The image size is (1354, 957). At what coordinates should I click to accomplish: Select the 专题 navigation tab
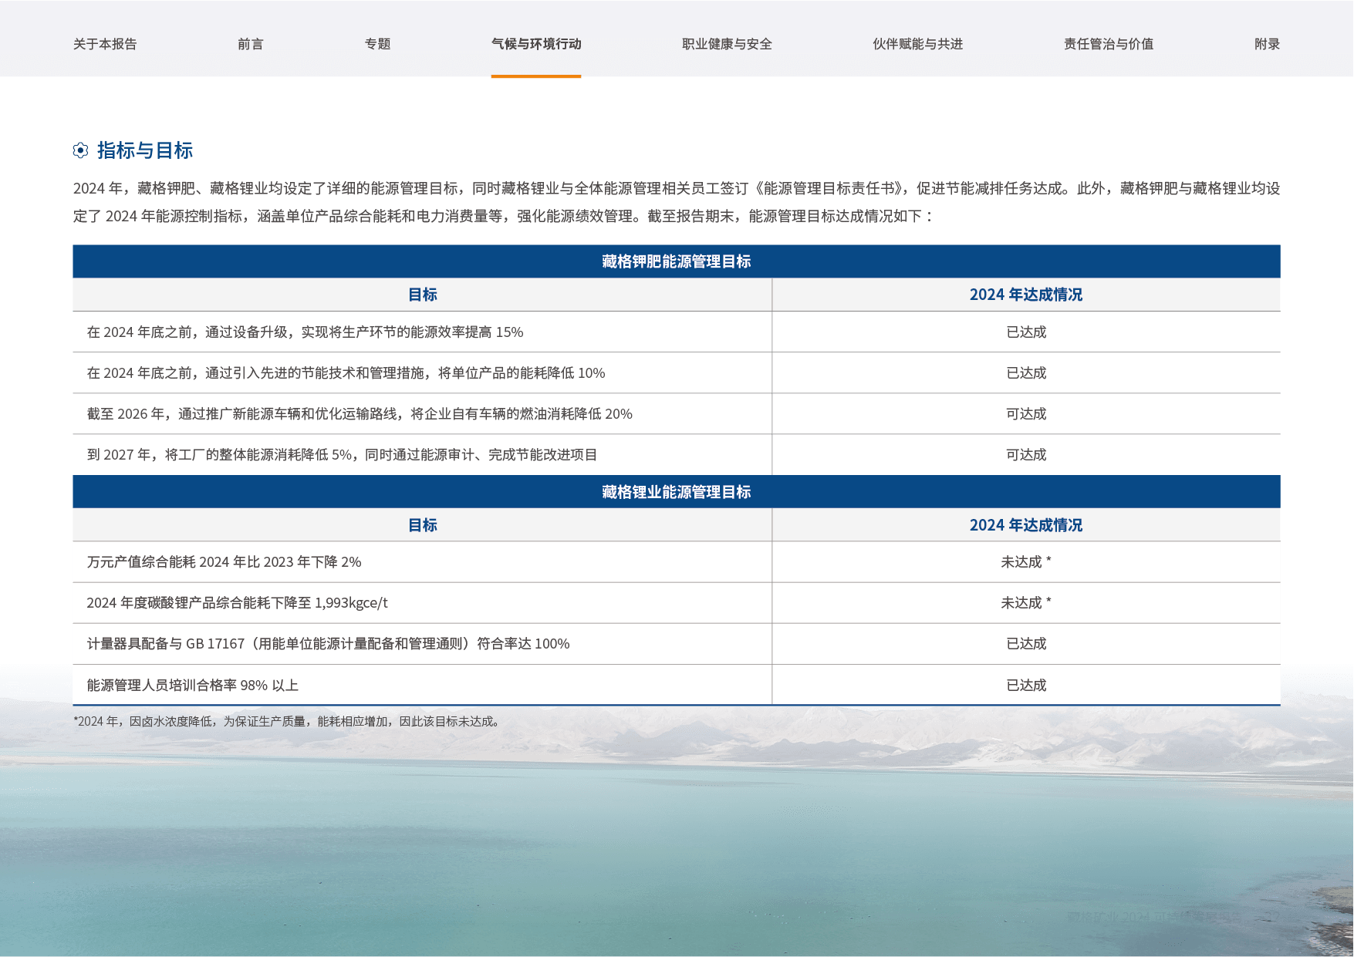tap(377, 44)
